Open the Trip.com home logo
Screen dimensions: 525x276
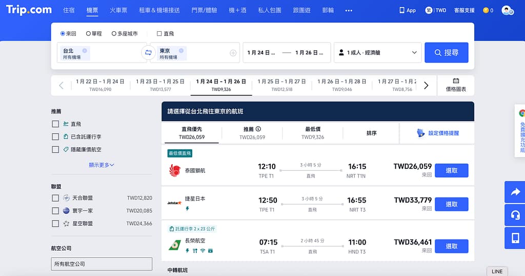coord(29,10)
